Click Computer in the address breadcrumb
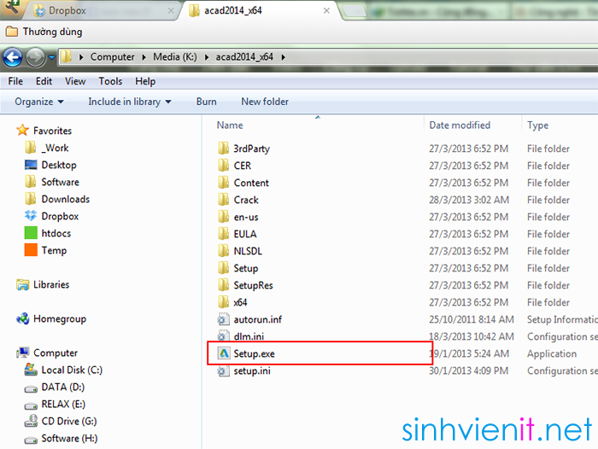Image resolution: width=598 pixels, height=449 pixels. (x=113, y=57)
